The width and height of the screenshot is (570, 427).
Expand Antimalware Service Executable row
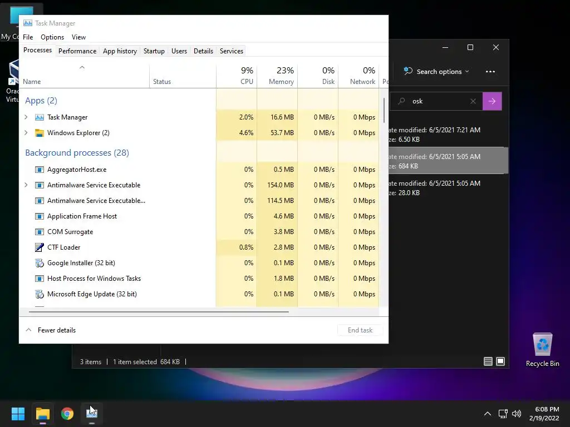tap(26, 185)
